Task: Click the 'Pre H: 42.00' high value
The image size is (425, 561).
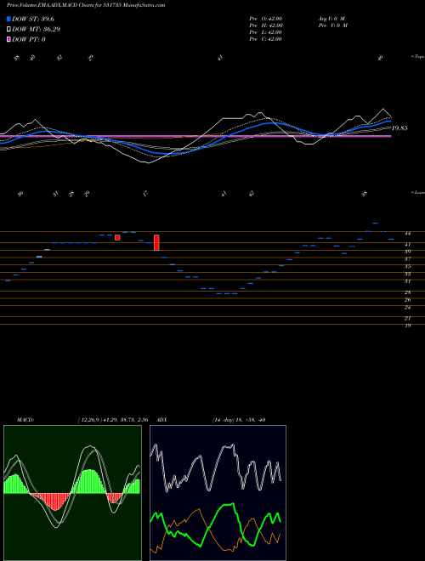Action: click(x=266, y=25)
